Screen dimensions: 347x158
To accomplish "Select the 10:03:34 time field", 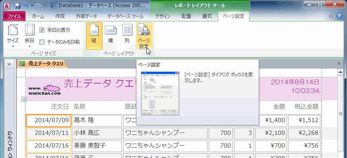I will [305, 91].
